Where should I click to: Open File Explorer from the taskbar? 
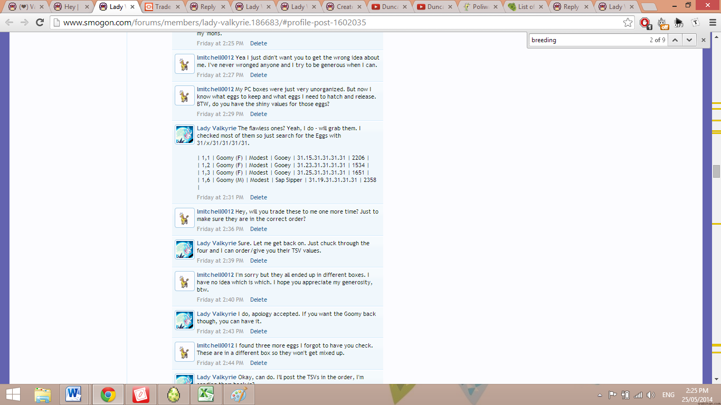pos(43,394)
